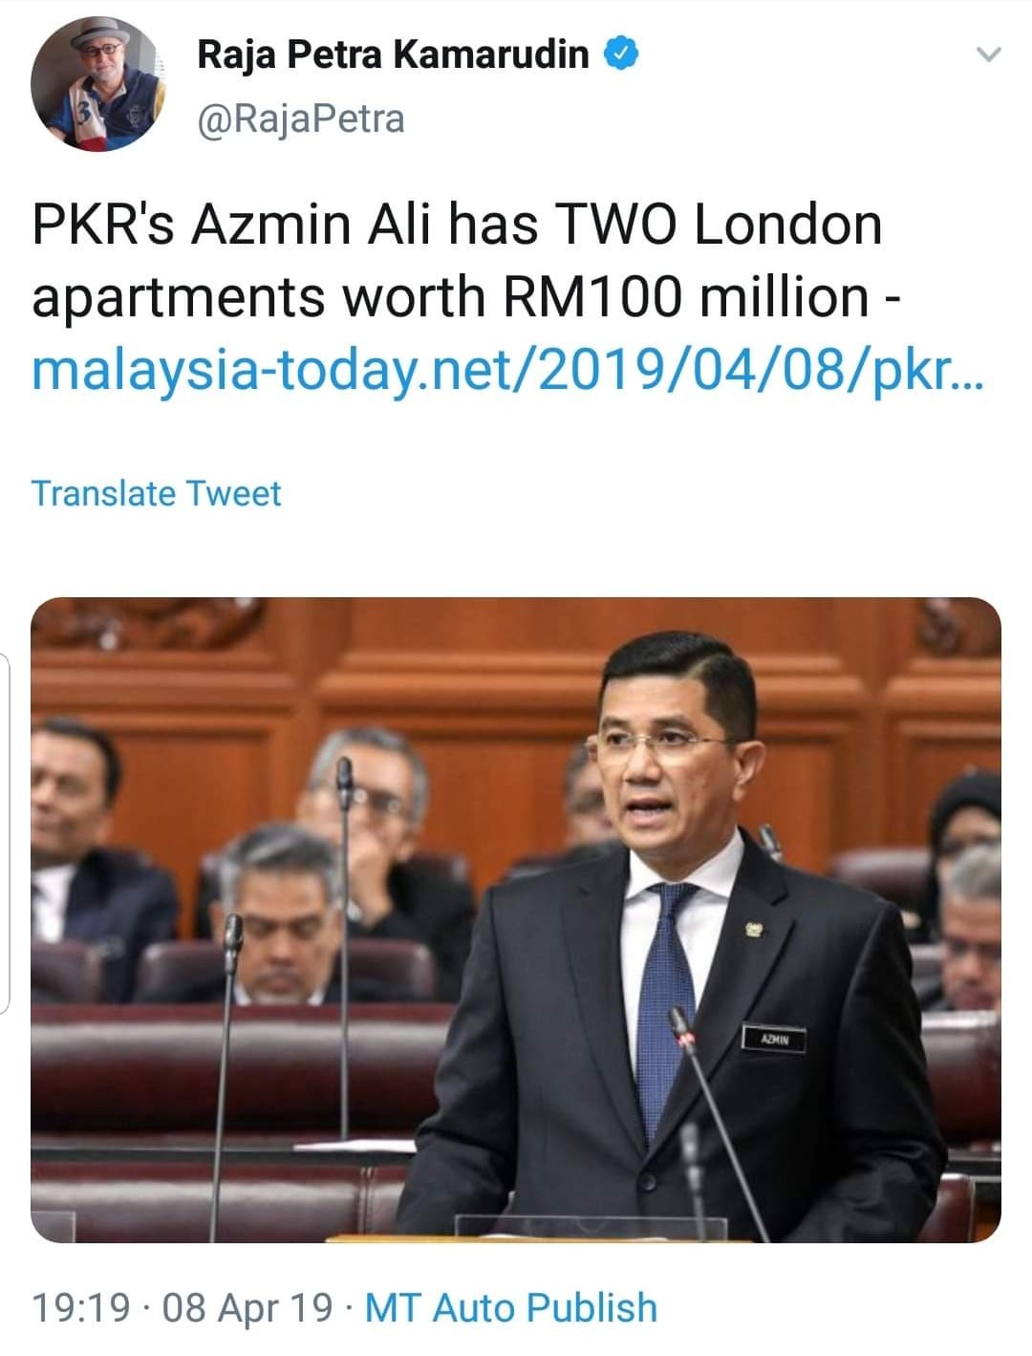
Task: Click the tweet headline about Azmin Ali
Action: point(457,260)
